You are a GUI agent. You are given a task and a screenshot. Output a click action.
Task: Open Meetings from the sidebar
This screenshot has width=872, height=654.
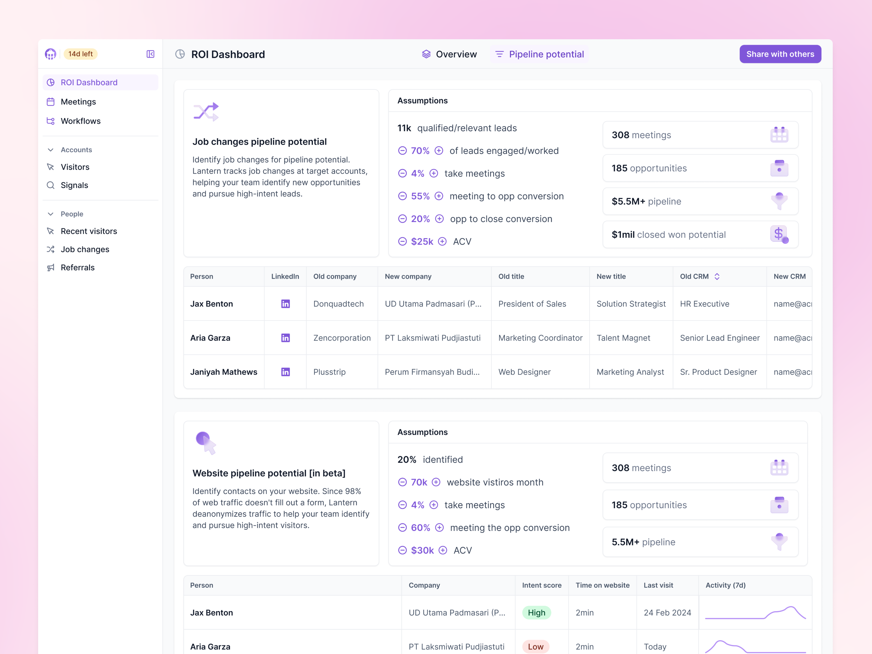(x=78, y=101)
